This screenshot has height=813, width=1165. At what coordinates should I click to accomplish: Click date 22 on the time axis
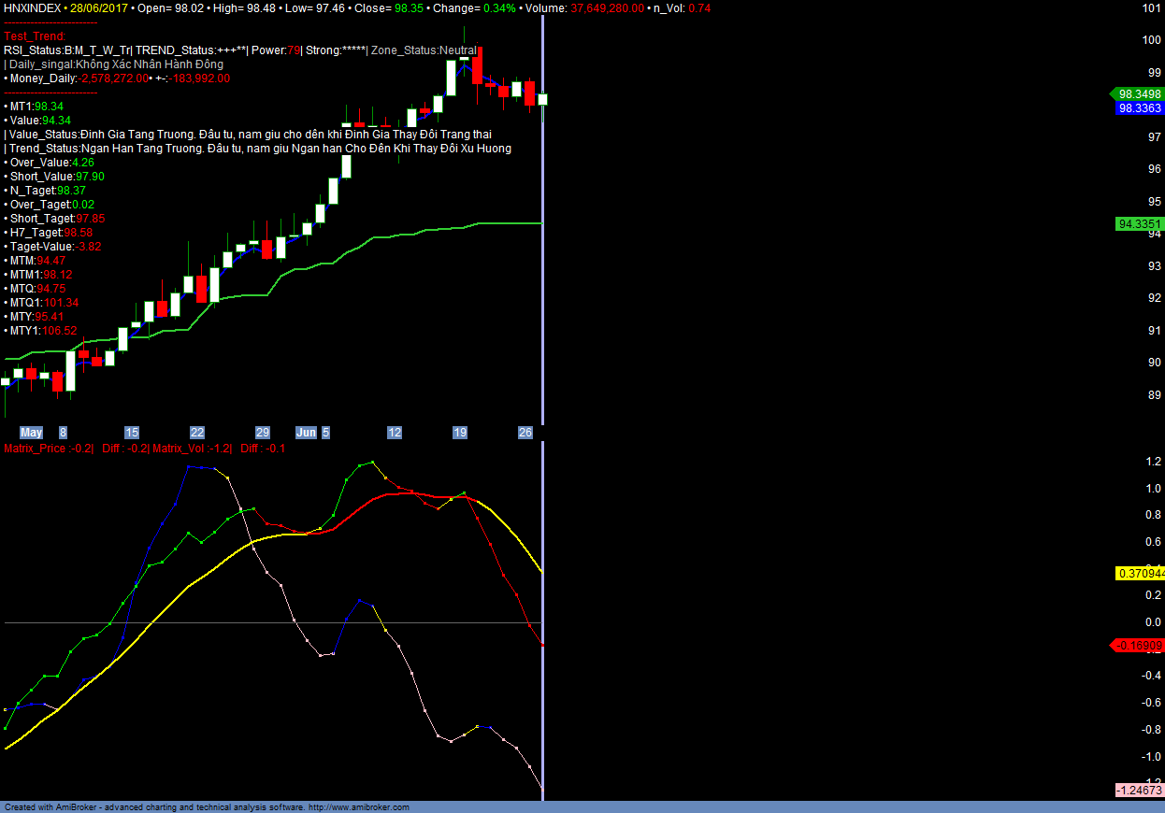(x=197, y=433)
